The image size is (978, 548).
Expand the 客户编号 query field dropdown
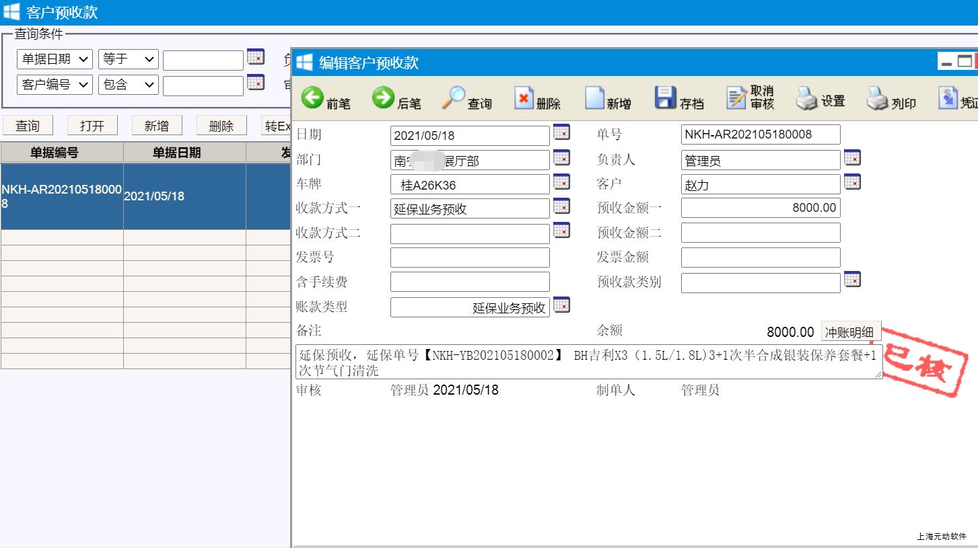(55, 85)
